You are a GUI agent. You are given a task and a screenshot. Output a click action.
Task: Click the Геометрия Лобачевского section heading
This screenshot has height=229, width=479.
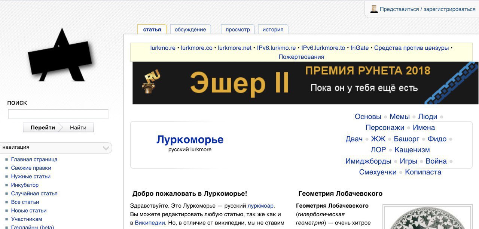point(341,194)
